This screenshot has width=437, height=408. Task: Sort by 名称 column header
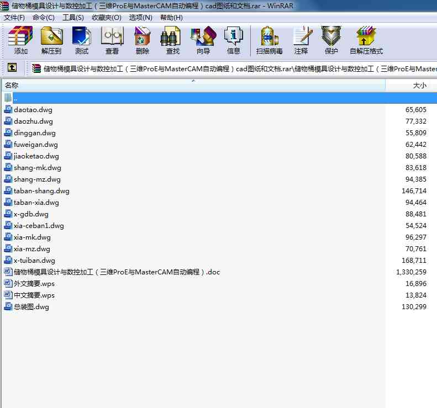(x=193, y=85)
